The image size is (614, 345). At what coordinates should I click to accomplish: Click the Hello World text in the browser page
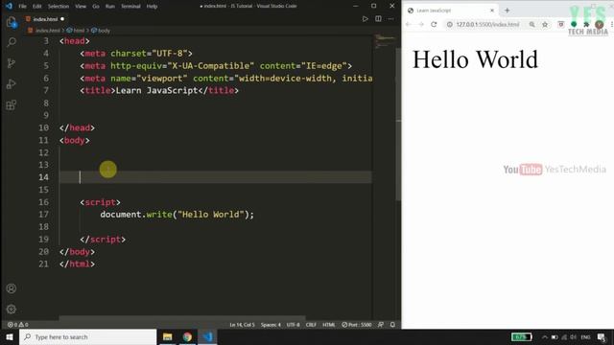475,59
